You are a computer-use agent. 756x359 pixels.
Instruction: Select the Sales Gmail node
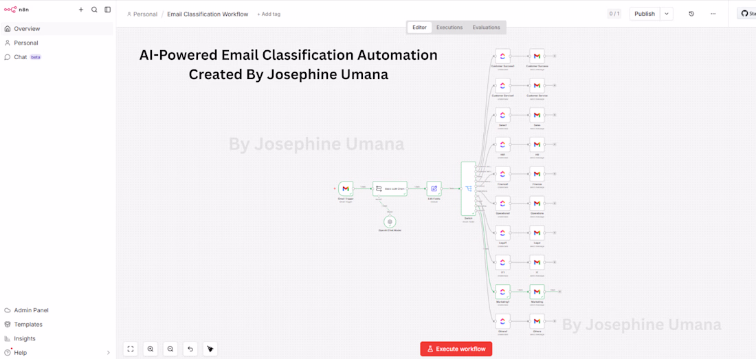[537, 115]
